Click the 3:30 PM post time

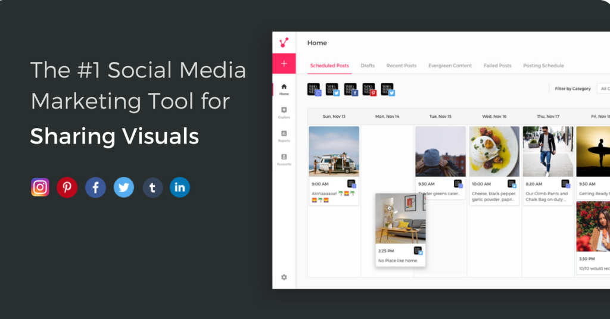point(587,259)
